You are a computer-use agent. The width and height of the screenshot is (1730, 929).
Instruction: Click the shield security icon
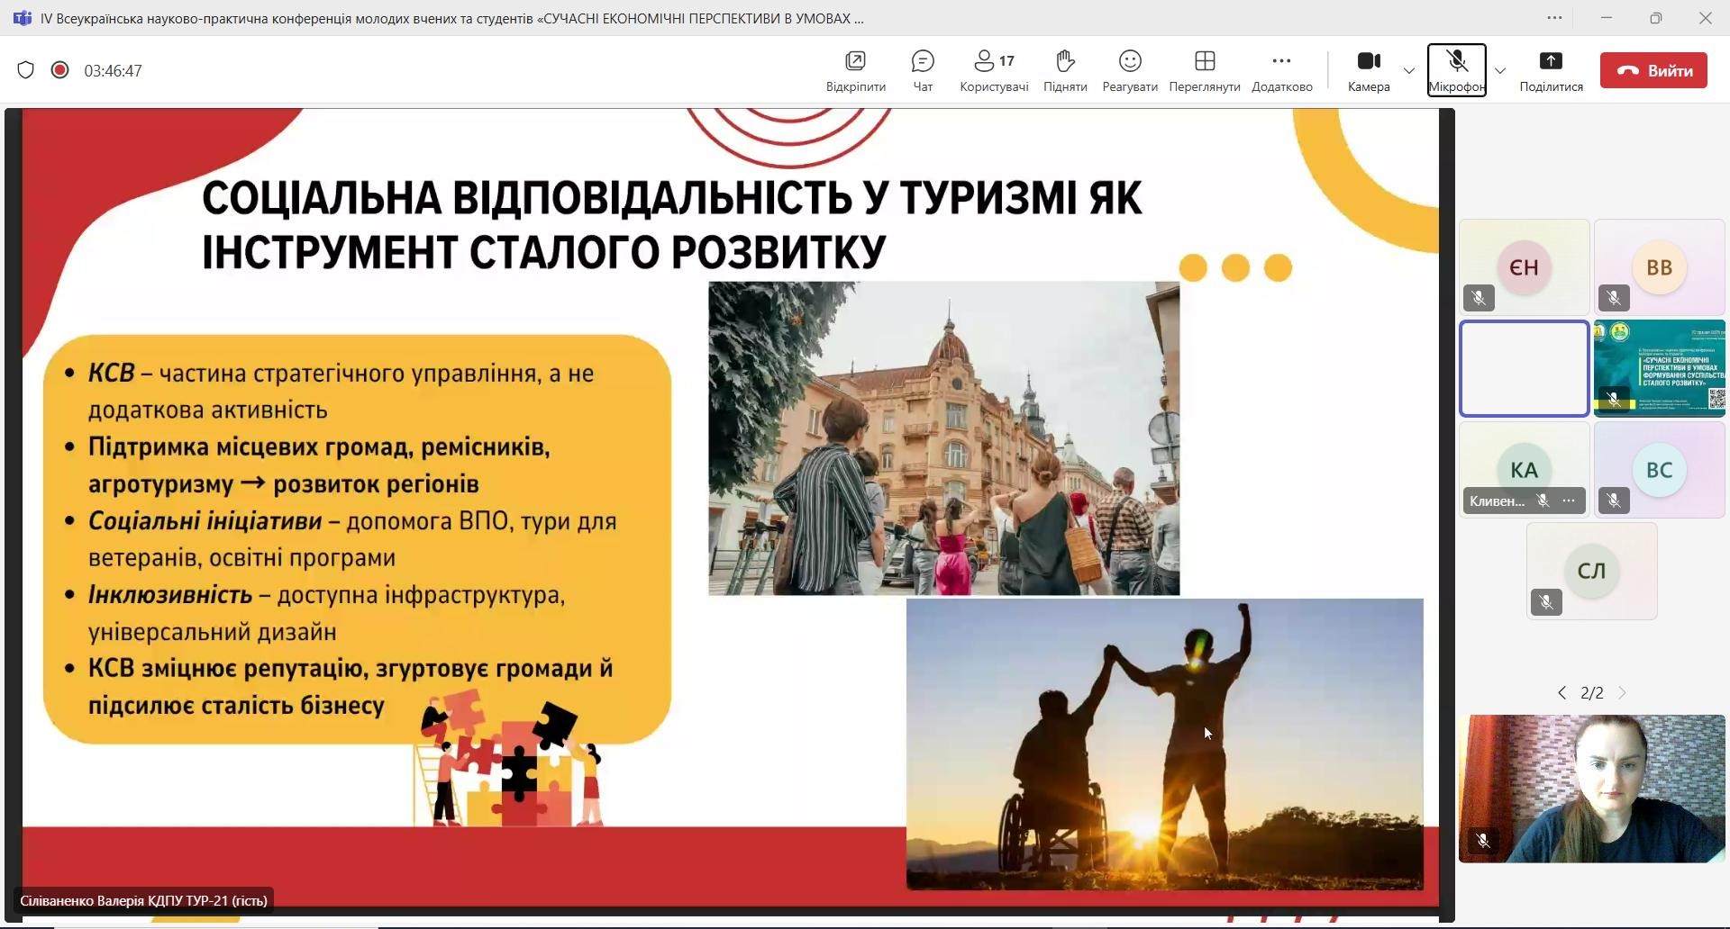pyautogui.click(x=25, y=70)
